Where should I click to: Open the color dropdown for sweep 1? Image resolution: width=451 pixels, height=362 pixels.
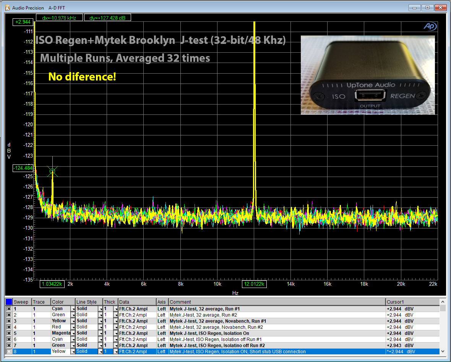coord(73,309)
